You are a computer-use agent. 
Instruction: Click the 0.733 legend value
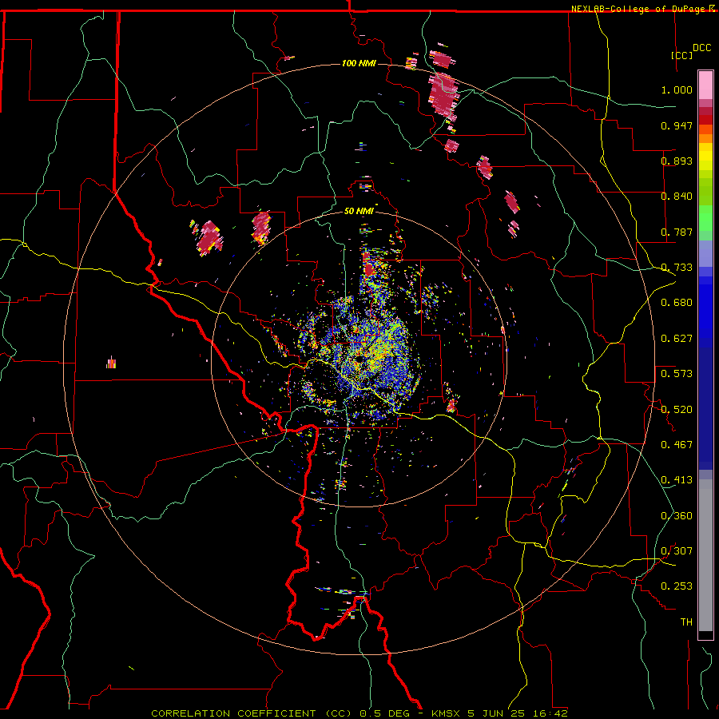(x=677, y=268)
